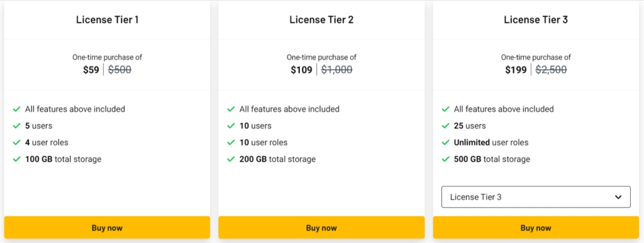Click the $59 price in Tier 1
Image resolution: width=644 pixels, height=243 pixels.
click(x=91, y=70)
